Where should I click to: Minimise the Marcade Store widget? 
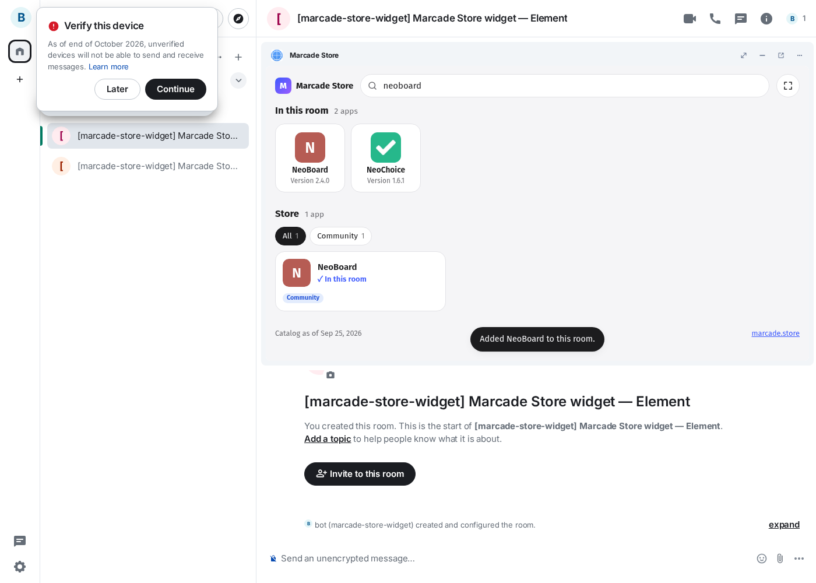(x=762, y=55)
